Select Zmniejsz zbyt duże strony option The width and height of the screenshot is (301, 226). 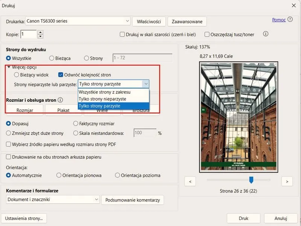tap(8, 133)
